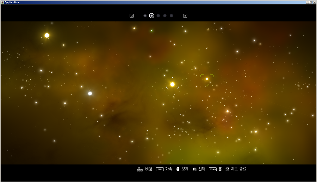
Task: Click the E key next-mode icon
Action: tap(185, 16)
